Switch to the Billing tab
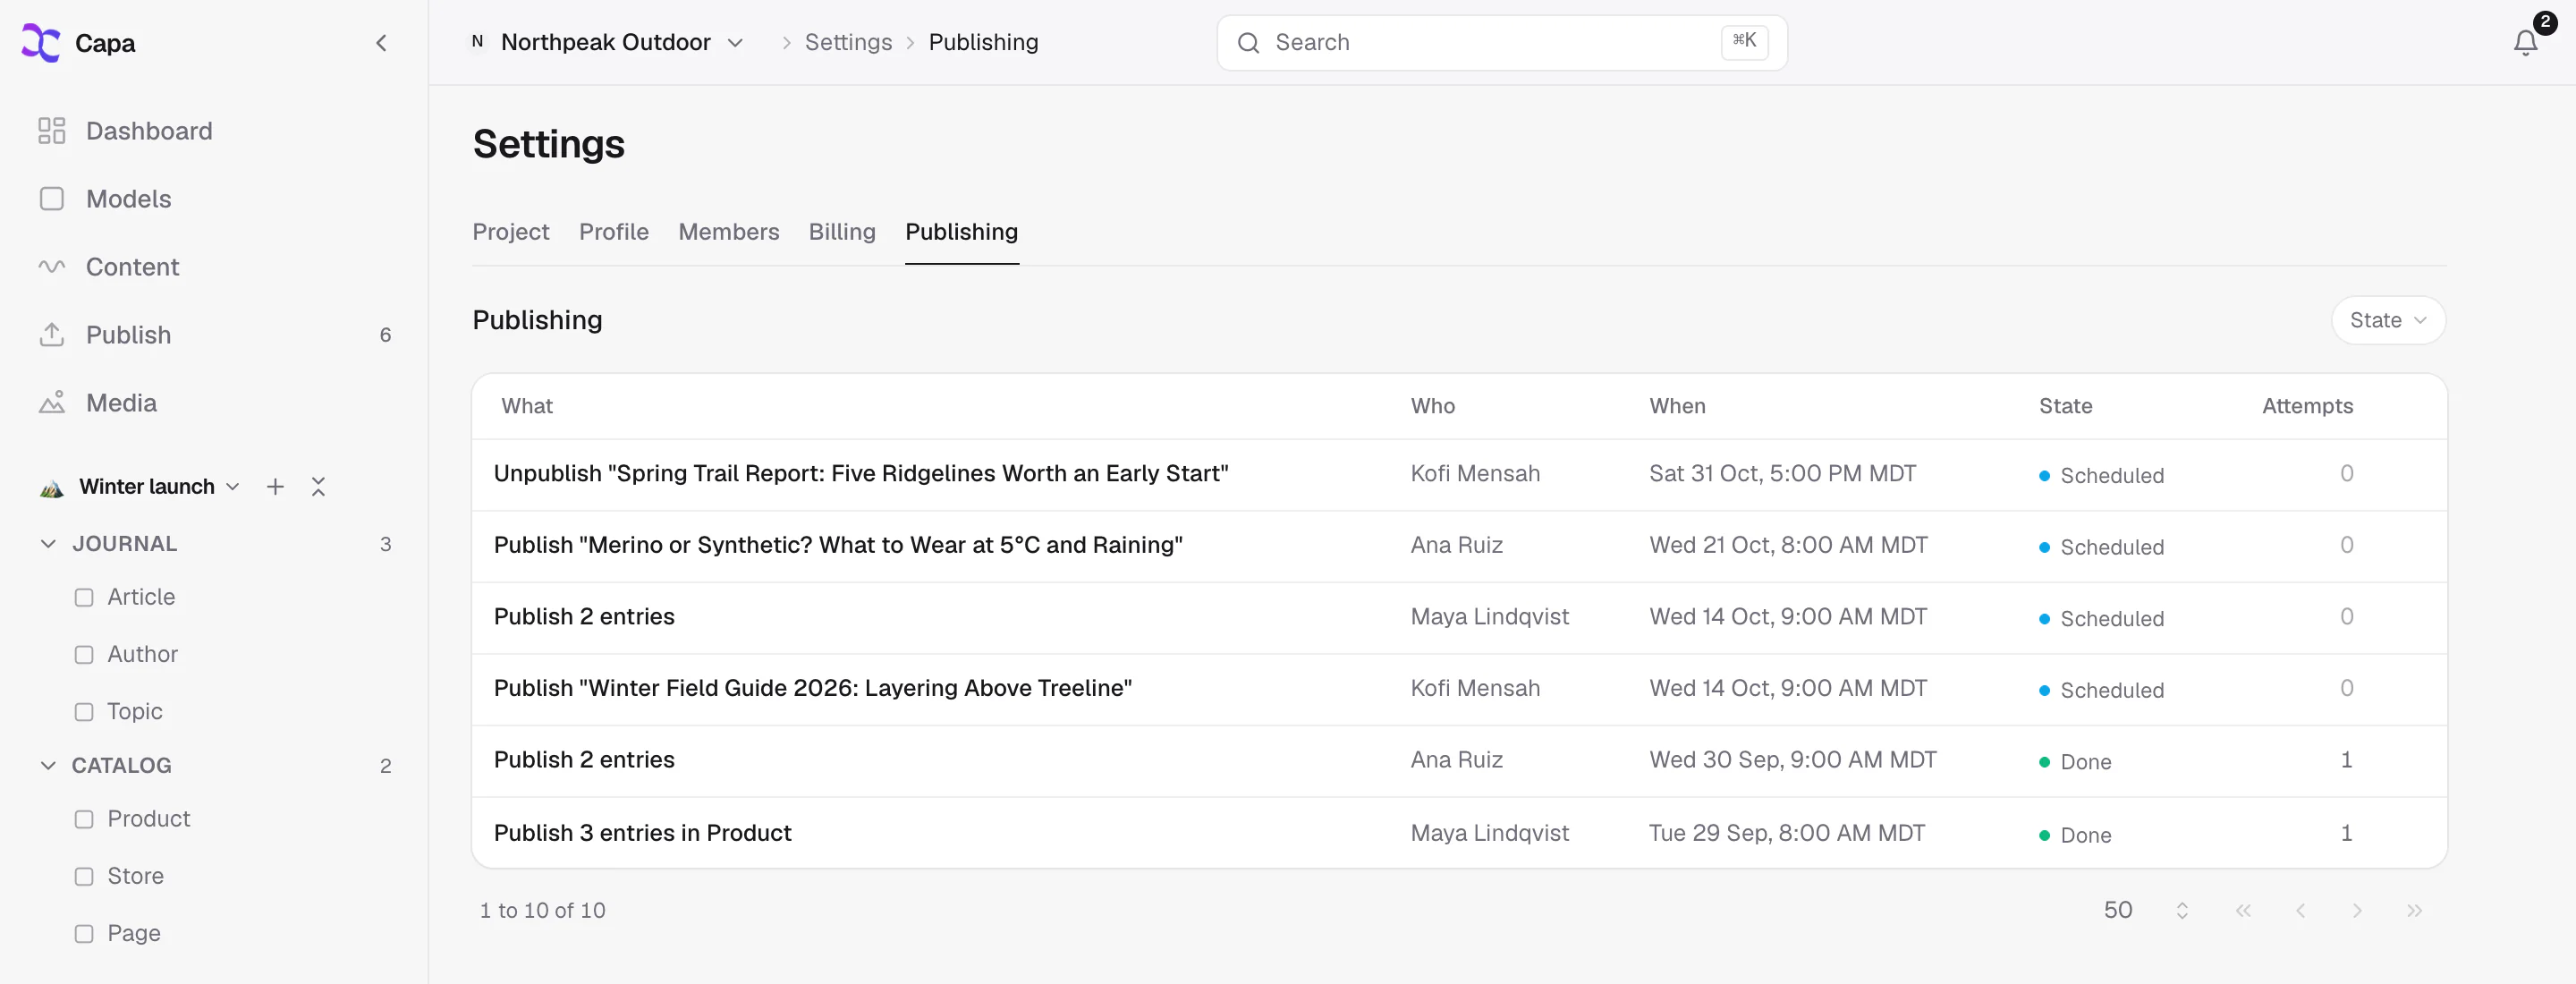The height and width of the screenshot is (984, 2576). 841,232
